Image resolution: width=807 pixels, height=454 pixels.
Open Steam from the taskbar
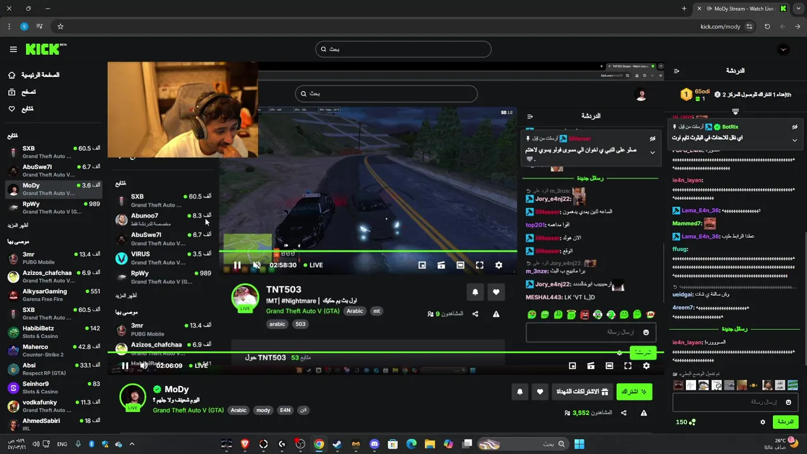[337, 444]
